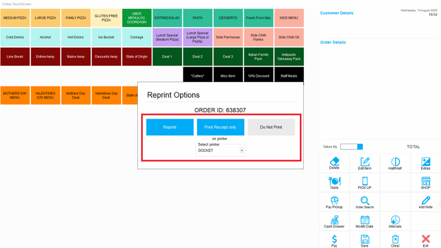Screen dimensions: 441x248
Task: Select dark red State of Origin tile
Action: point(137,56)
